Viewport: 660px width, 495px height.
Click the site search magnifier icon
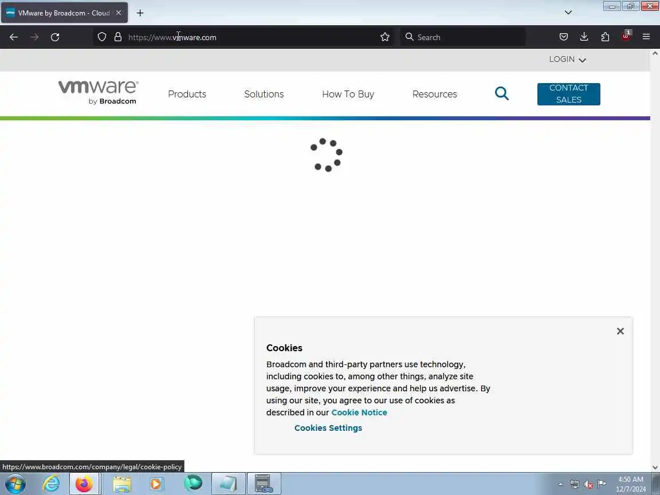click(502, 93)
